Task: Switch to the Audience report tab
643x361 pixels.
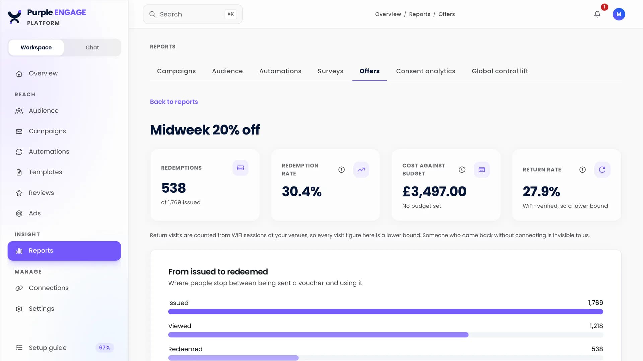Action: [227, 71]
